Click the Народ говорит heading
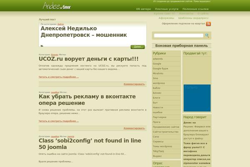 (x=195, y=117)
